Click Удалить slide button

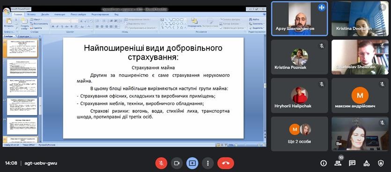click(37, 28)
